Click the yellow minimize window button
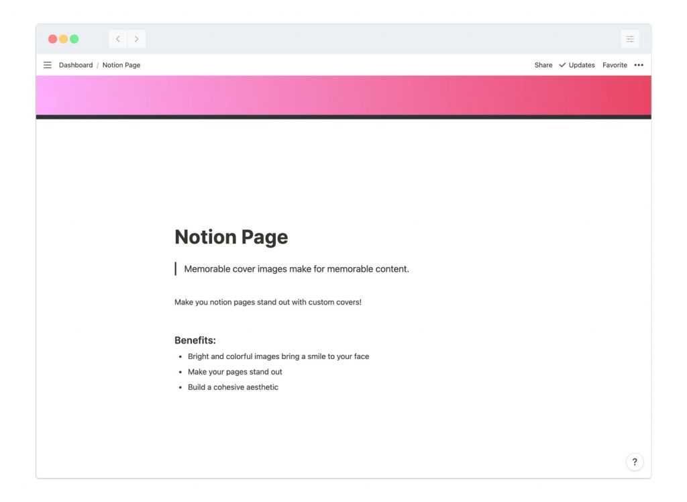This screenshot has height=502, width=687. (x=64, y=39)
